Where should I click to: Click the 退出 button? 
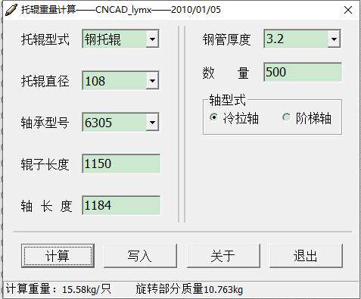[306, 256]
